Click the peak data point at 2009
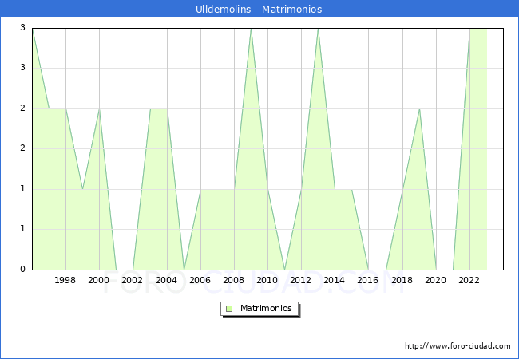 click(x=251, y=29)
